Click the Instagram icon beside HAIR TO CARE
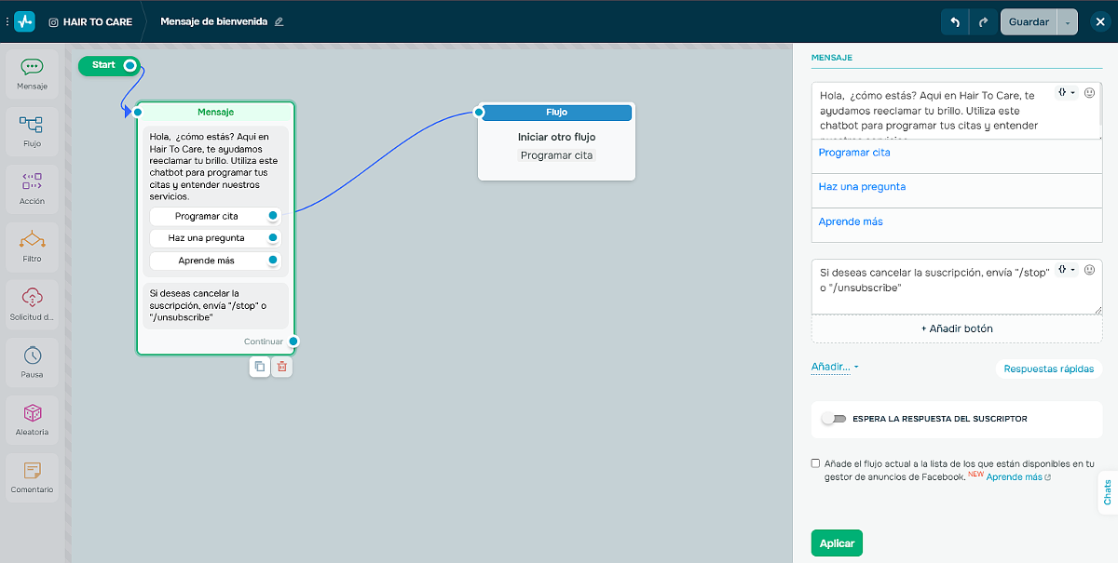Image resolution: width=1118 pixels, height=563 pixels. click(53, 21)
